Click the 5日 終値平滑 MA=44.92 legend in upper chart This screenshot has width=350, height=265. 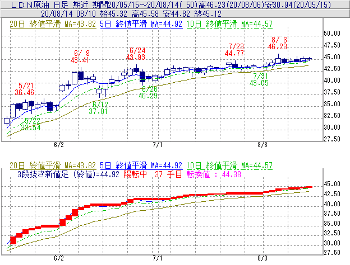pos(141,24)
